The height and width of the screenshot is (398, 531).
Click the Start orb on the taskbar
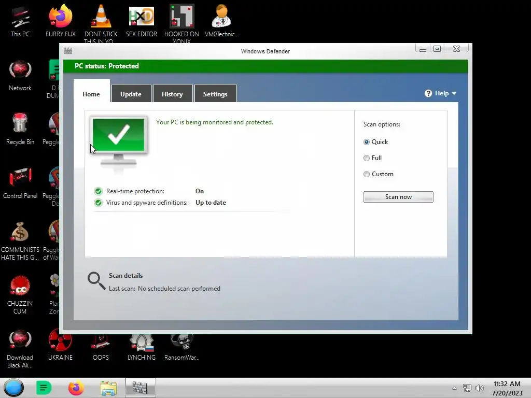point(14,388)
